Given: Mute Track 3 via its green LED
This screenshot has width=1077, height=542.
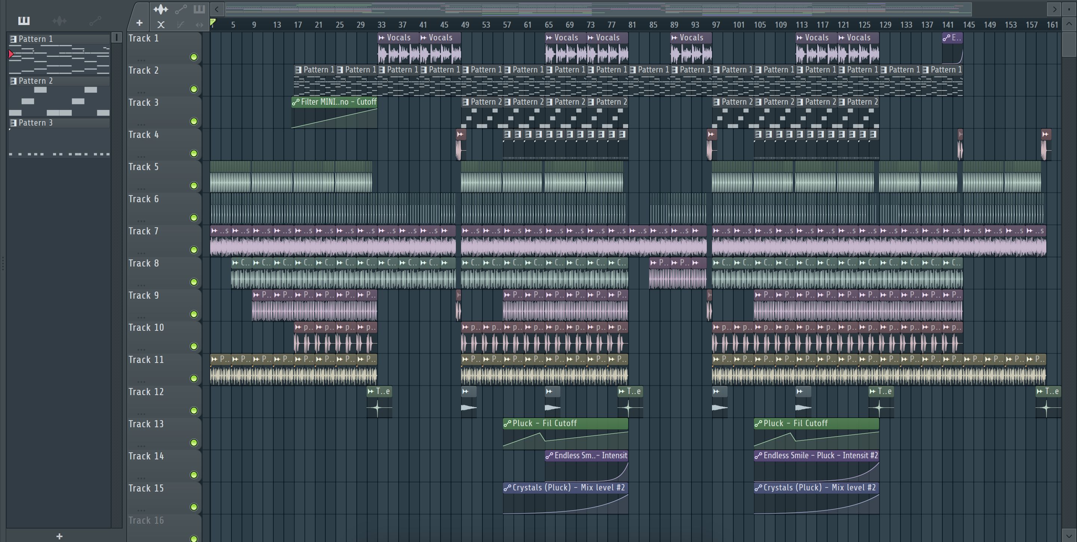Looking at the screenshot, I should tap(194, 121).
